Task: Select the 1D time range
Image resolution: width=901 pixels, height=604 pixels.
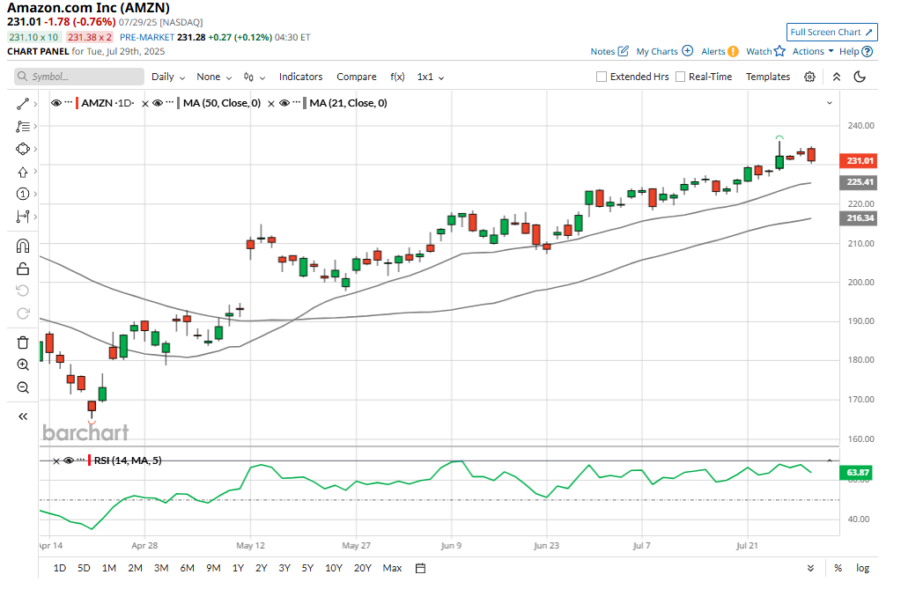Action: click(x=60, y=569)
